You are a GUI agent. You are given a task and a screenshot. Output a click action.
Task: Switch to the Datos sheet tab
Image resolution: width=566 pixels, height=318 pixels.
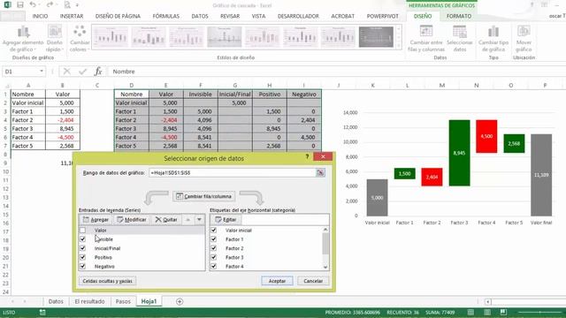tap(56, 301)
